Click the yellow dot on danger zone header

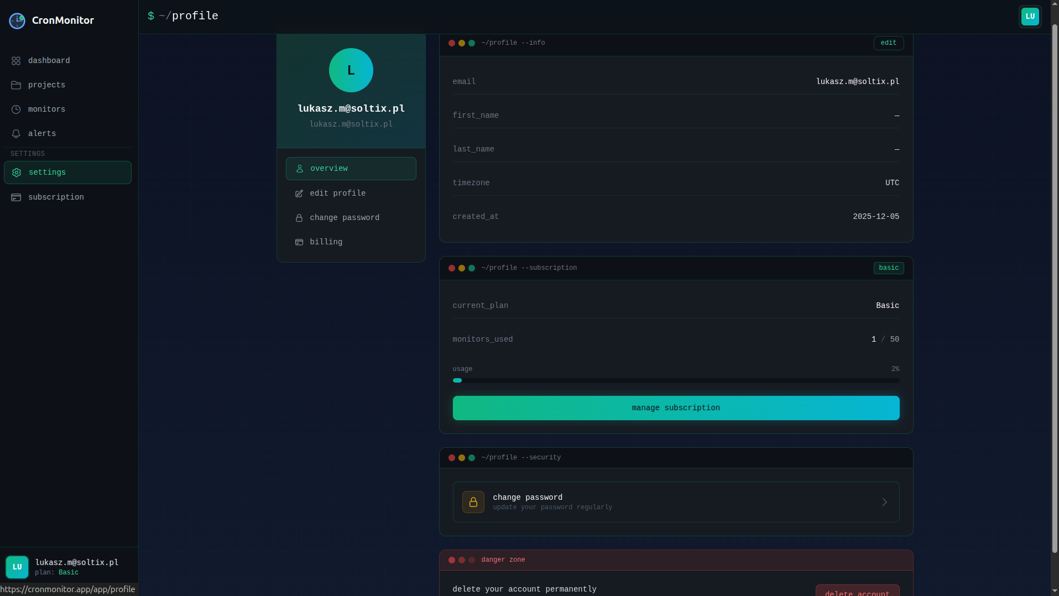click(462, 560)
